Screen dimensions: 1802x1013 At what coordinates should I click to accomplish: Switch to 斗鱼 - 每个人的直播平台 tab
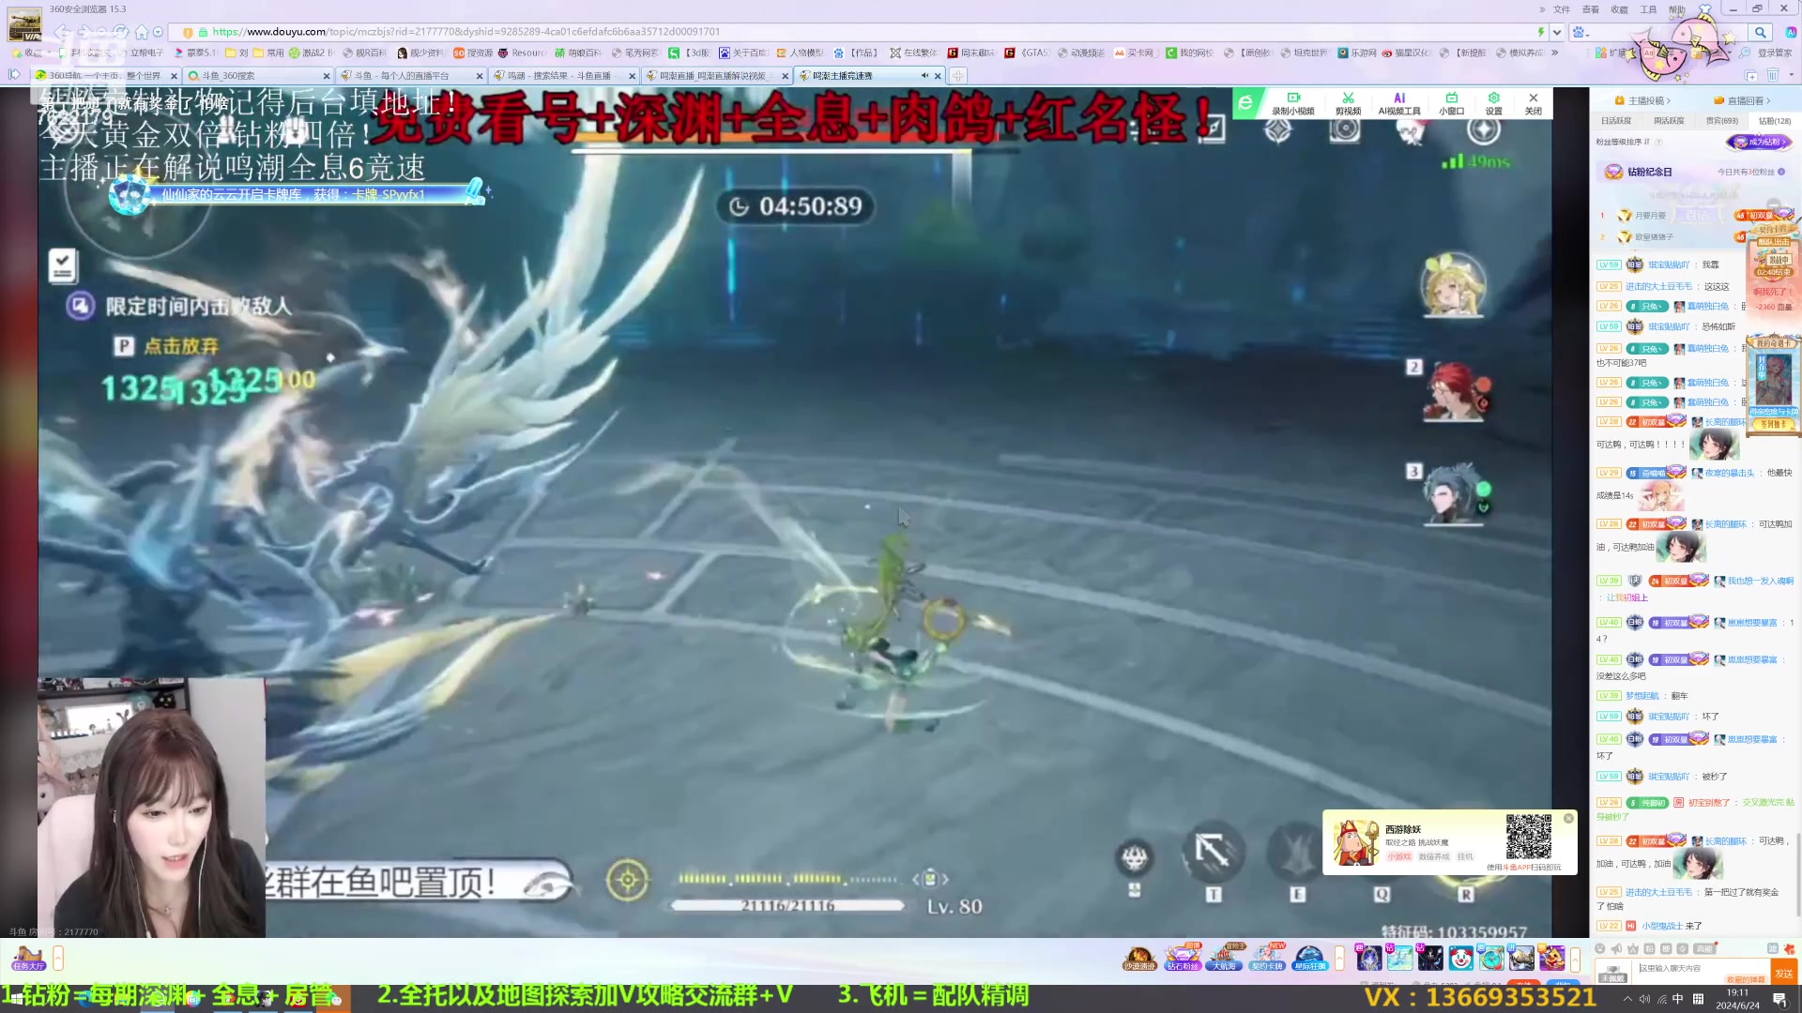point(410,76)
